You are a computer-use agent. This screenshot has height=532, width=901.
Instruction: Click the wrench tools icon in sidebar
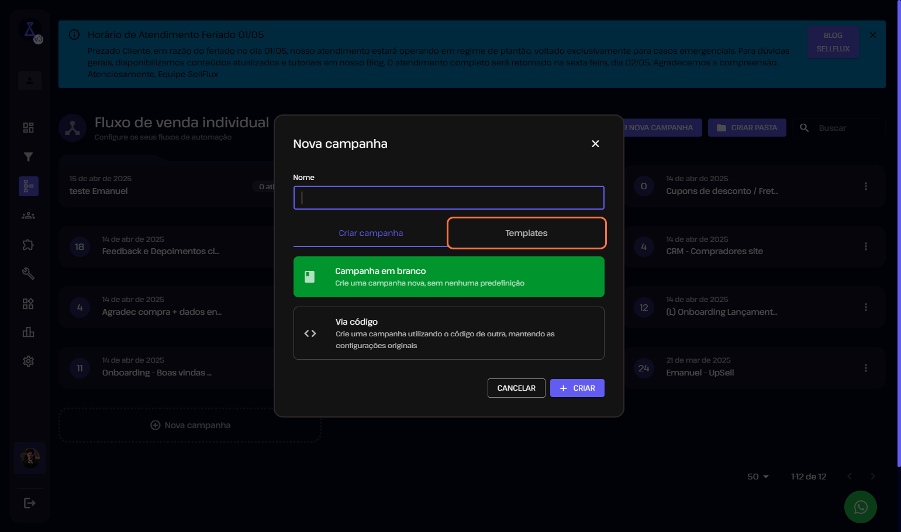(28, 273)
